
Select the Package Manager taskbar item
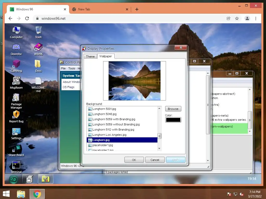pyautogui.click(x=30, y=179)
